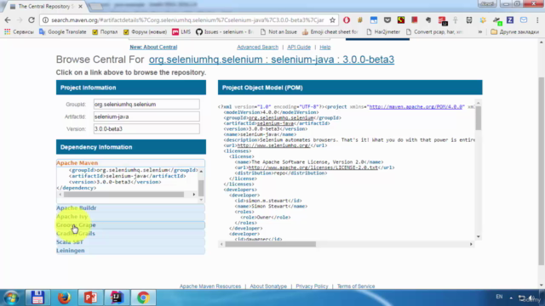Reload the page with refresh icon

click(32, 20)
